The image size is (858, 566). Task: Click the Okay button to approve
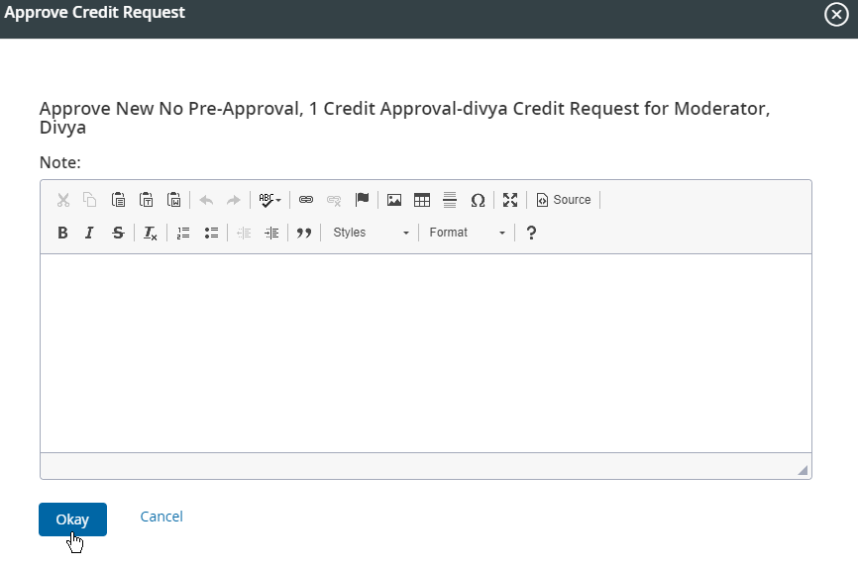click(72, 519)
